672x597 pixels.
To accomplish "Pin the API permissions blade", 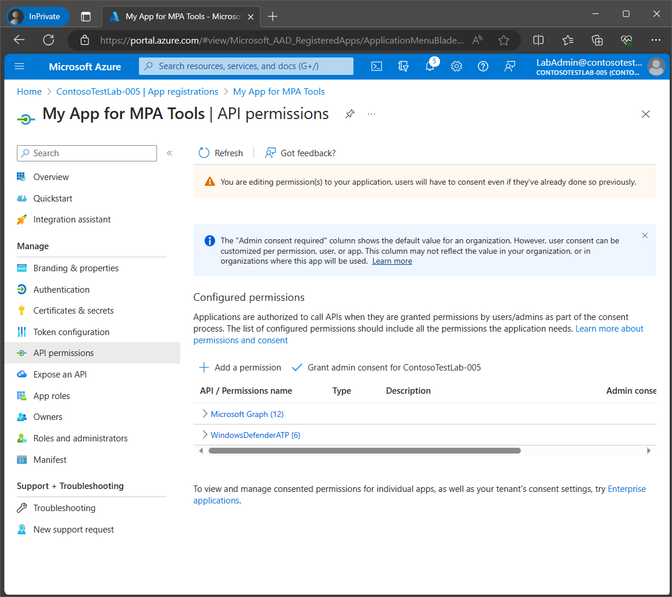I will click(x=350, y=114).
